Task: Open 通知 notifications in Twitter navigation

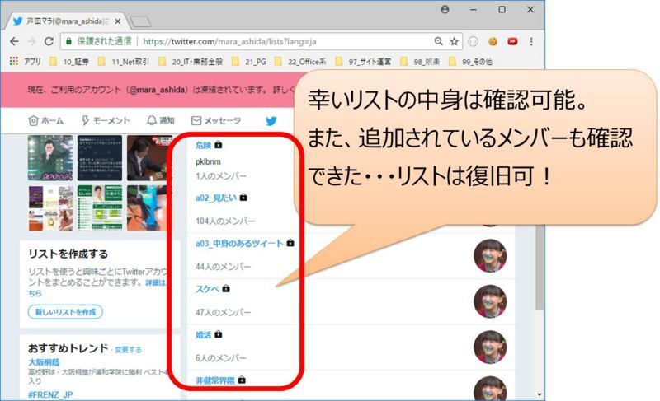Action: pos(160,121)
